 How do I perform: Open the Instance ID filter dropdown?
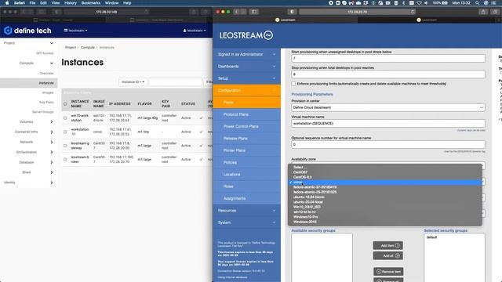click(133, 81)
